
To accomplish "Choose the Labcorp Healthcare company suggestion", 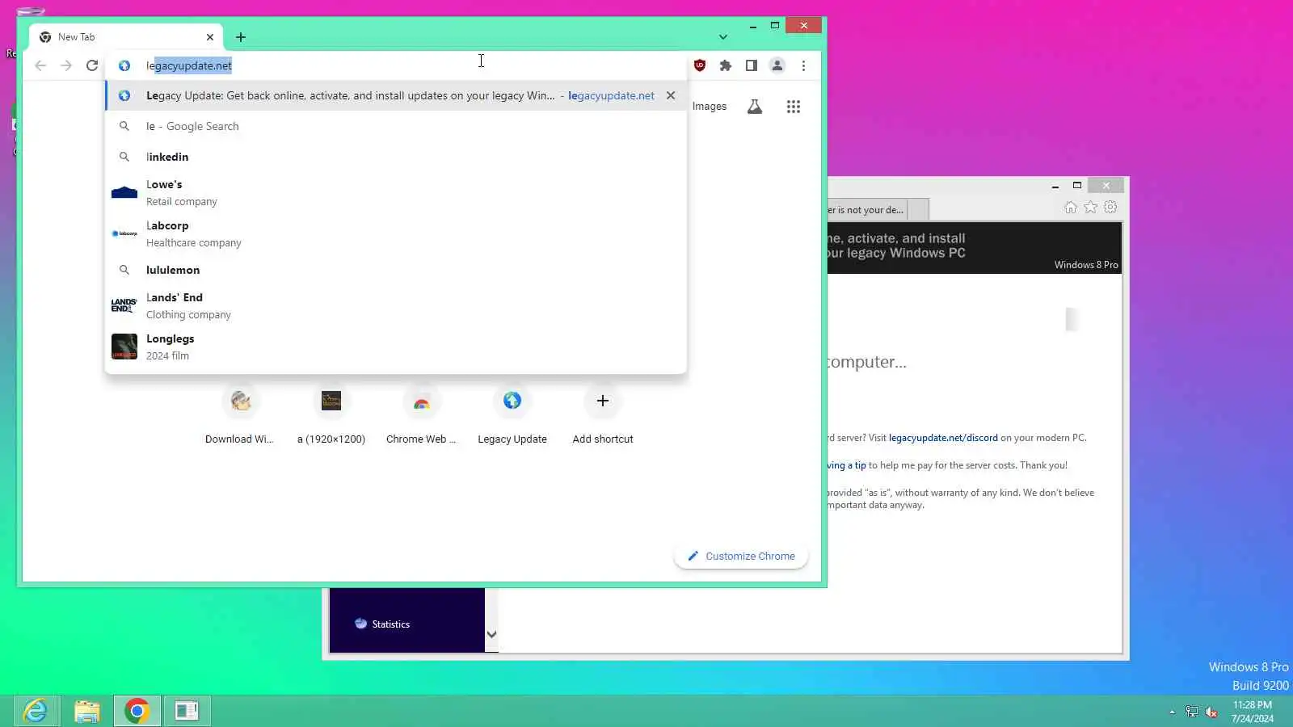I will [396, 234].
